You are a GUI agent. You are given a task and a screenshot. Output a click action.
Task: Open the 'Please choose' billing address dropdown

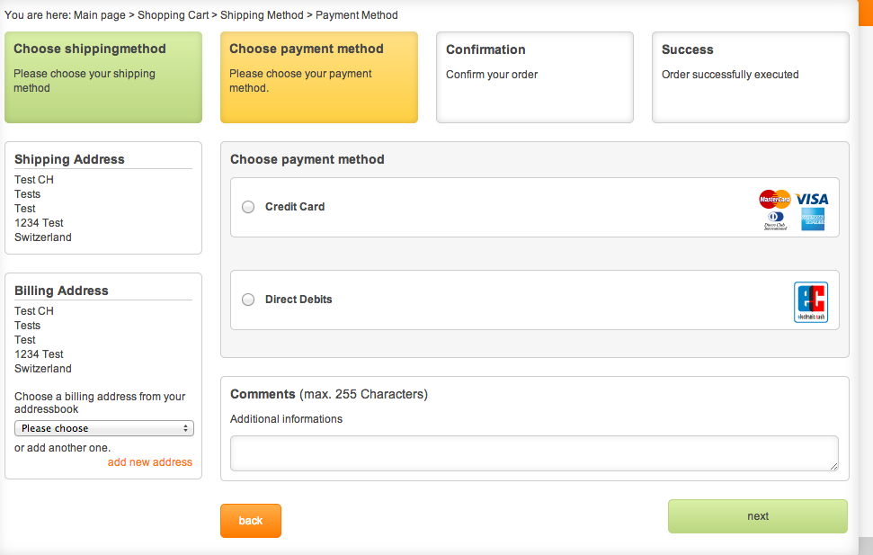(x=104, y=428)
